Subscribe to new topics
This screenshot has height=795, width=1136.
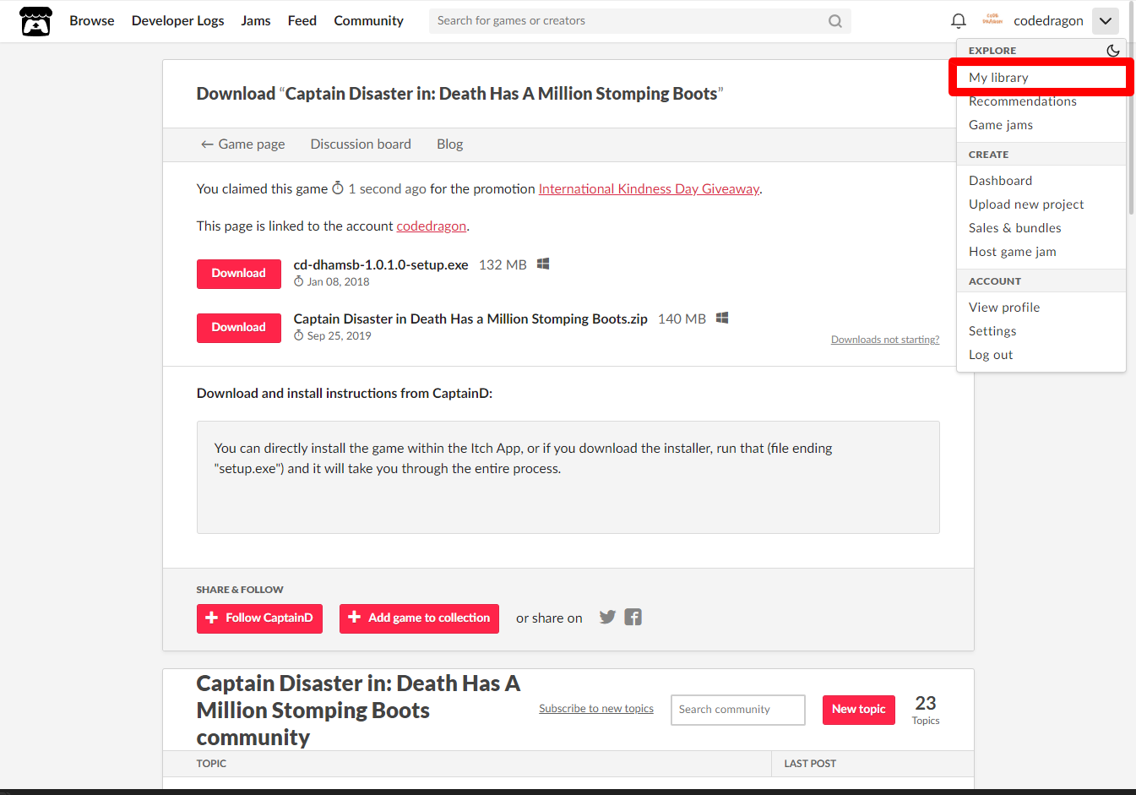coord(596,709)
